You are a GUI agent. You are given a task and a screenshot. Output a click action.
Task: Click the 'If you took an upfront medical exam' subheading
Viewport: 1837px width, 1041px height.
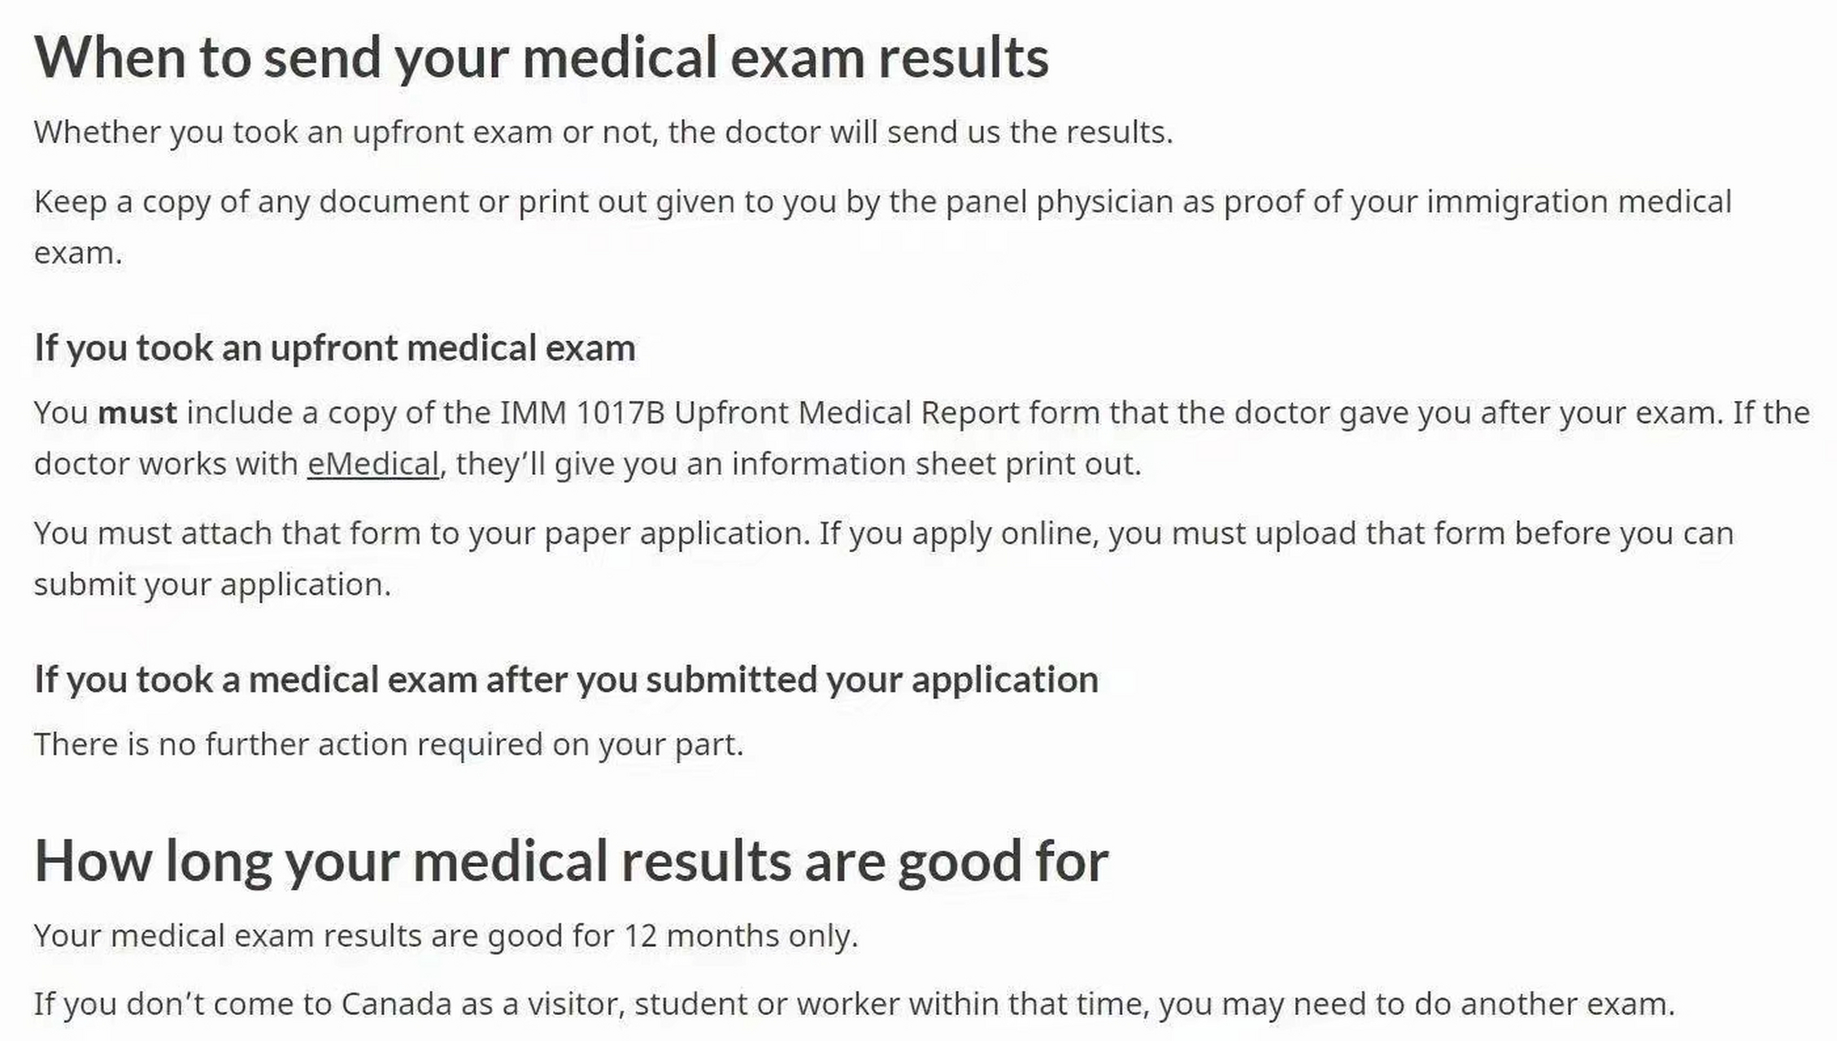click(335, 349)
